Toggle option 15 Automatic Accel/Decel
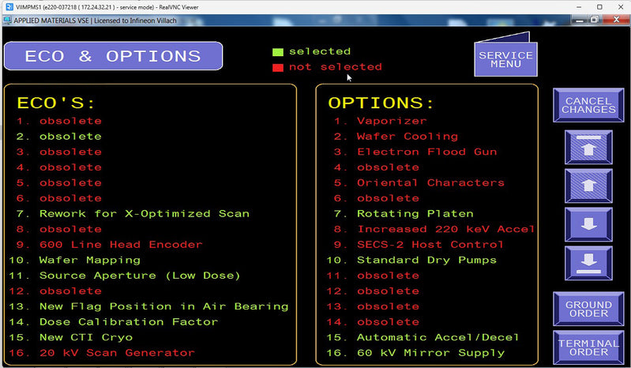This screenshot has height=368, width=631. click(423, 337)
